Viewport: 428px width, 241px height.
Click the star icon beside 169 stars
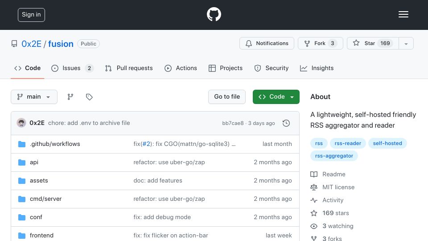tap(314, 213)
